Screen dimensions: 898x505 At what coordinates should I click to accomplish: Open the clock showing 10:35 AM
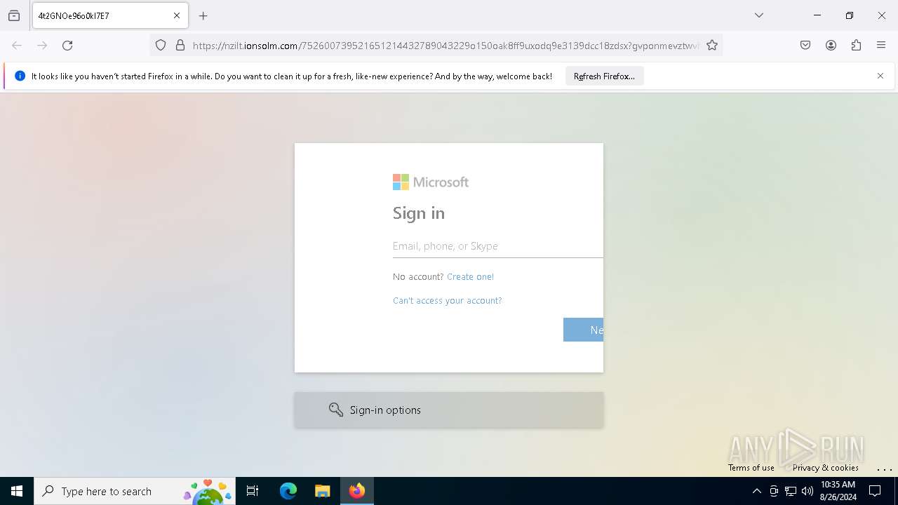[838, 491]
